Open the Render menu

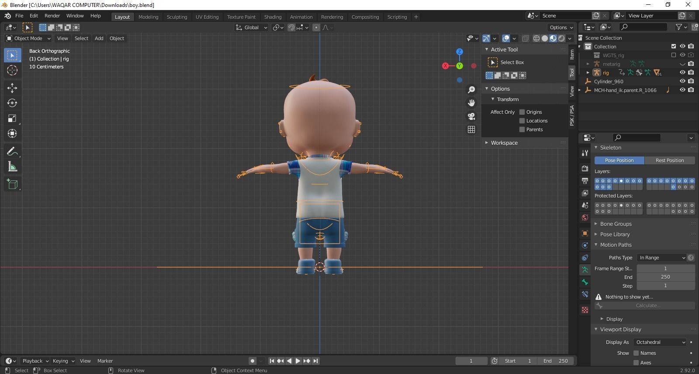point(52,16)
